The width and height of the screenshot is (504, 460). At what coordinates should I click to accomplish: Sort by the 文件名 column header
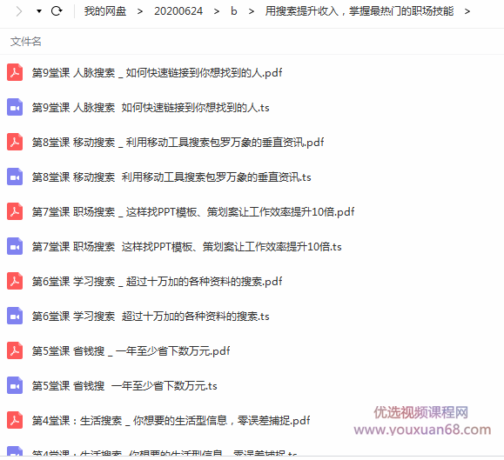click(26, 42)
